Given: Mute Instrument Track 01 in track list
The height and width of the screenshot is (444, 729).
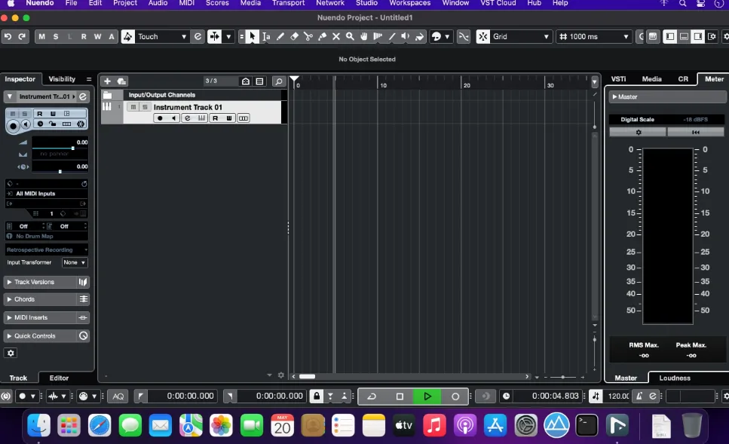Looking at the screenshot, I should point(133,107).
